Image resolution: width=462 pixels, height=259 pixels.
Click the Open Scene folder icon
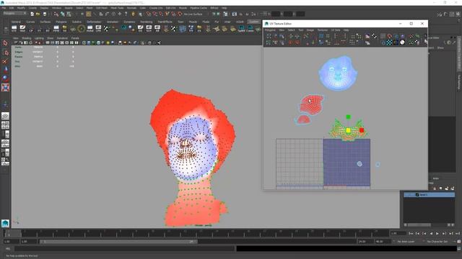pos(38,14)
